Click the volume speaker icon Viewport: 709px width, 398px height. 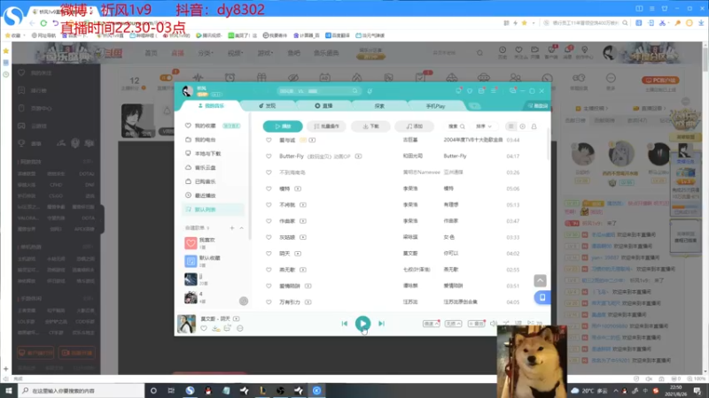pos(494,324)
